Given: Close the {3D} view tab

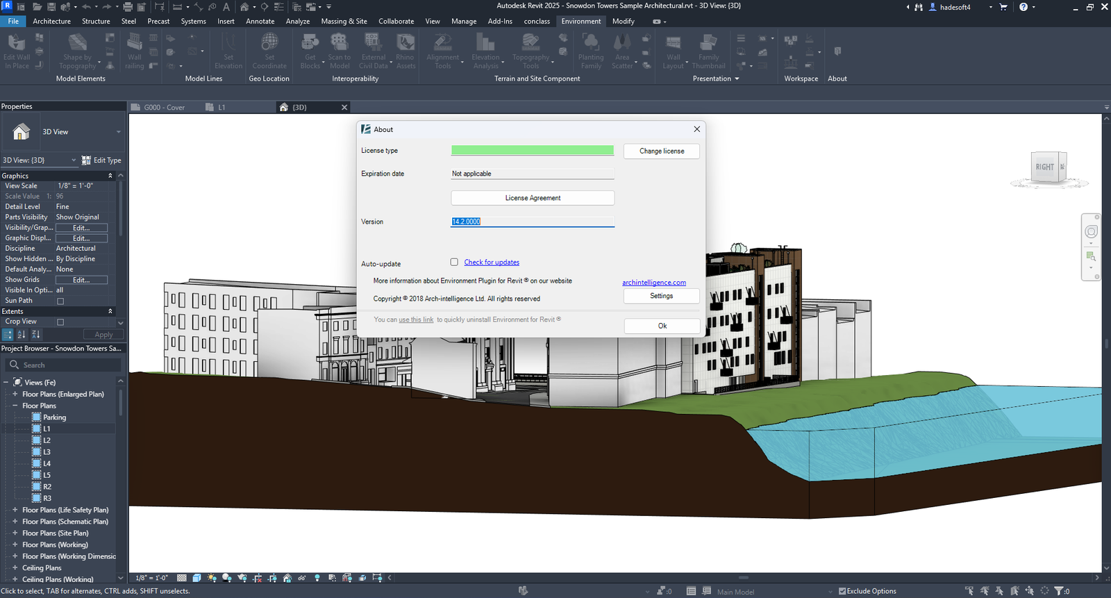Looking at the screenshot, I should pos(344,108).
